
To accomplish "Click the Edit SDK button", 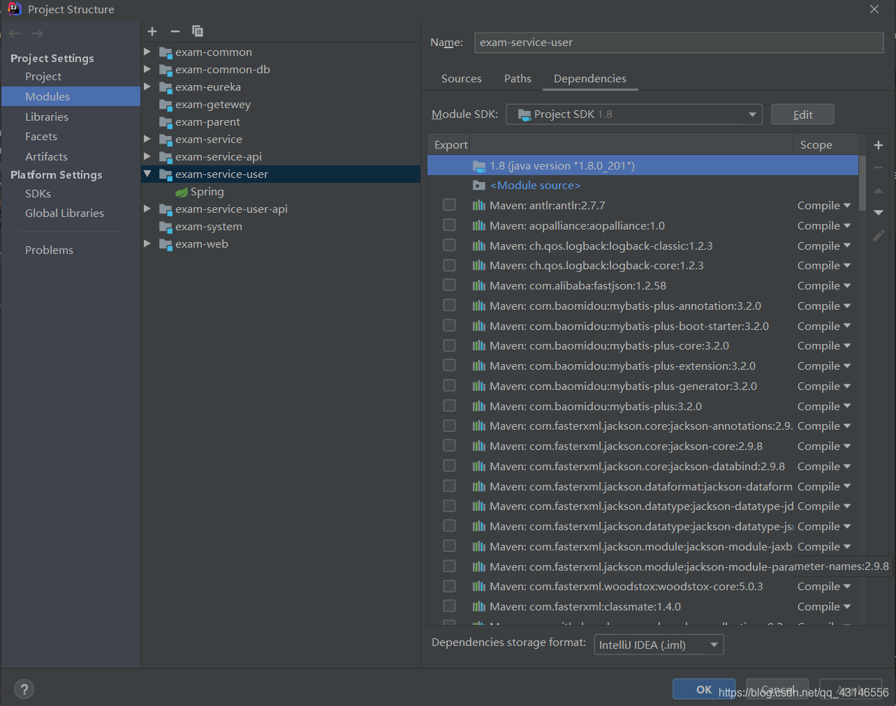I will point(802,114).
